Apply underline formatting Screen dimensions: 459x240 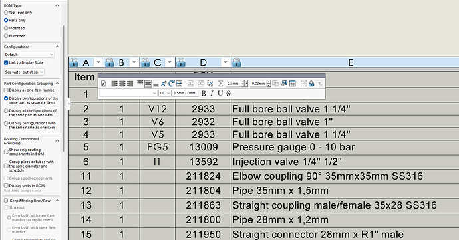click(220, 93)
